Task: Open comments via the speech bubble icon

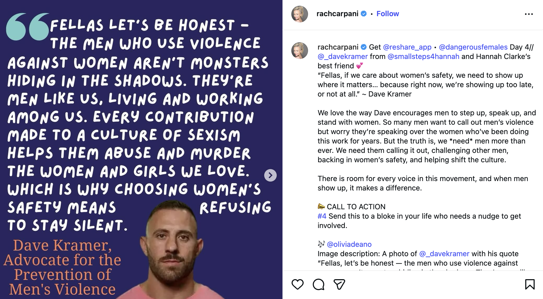Action: tap(318, 284)
